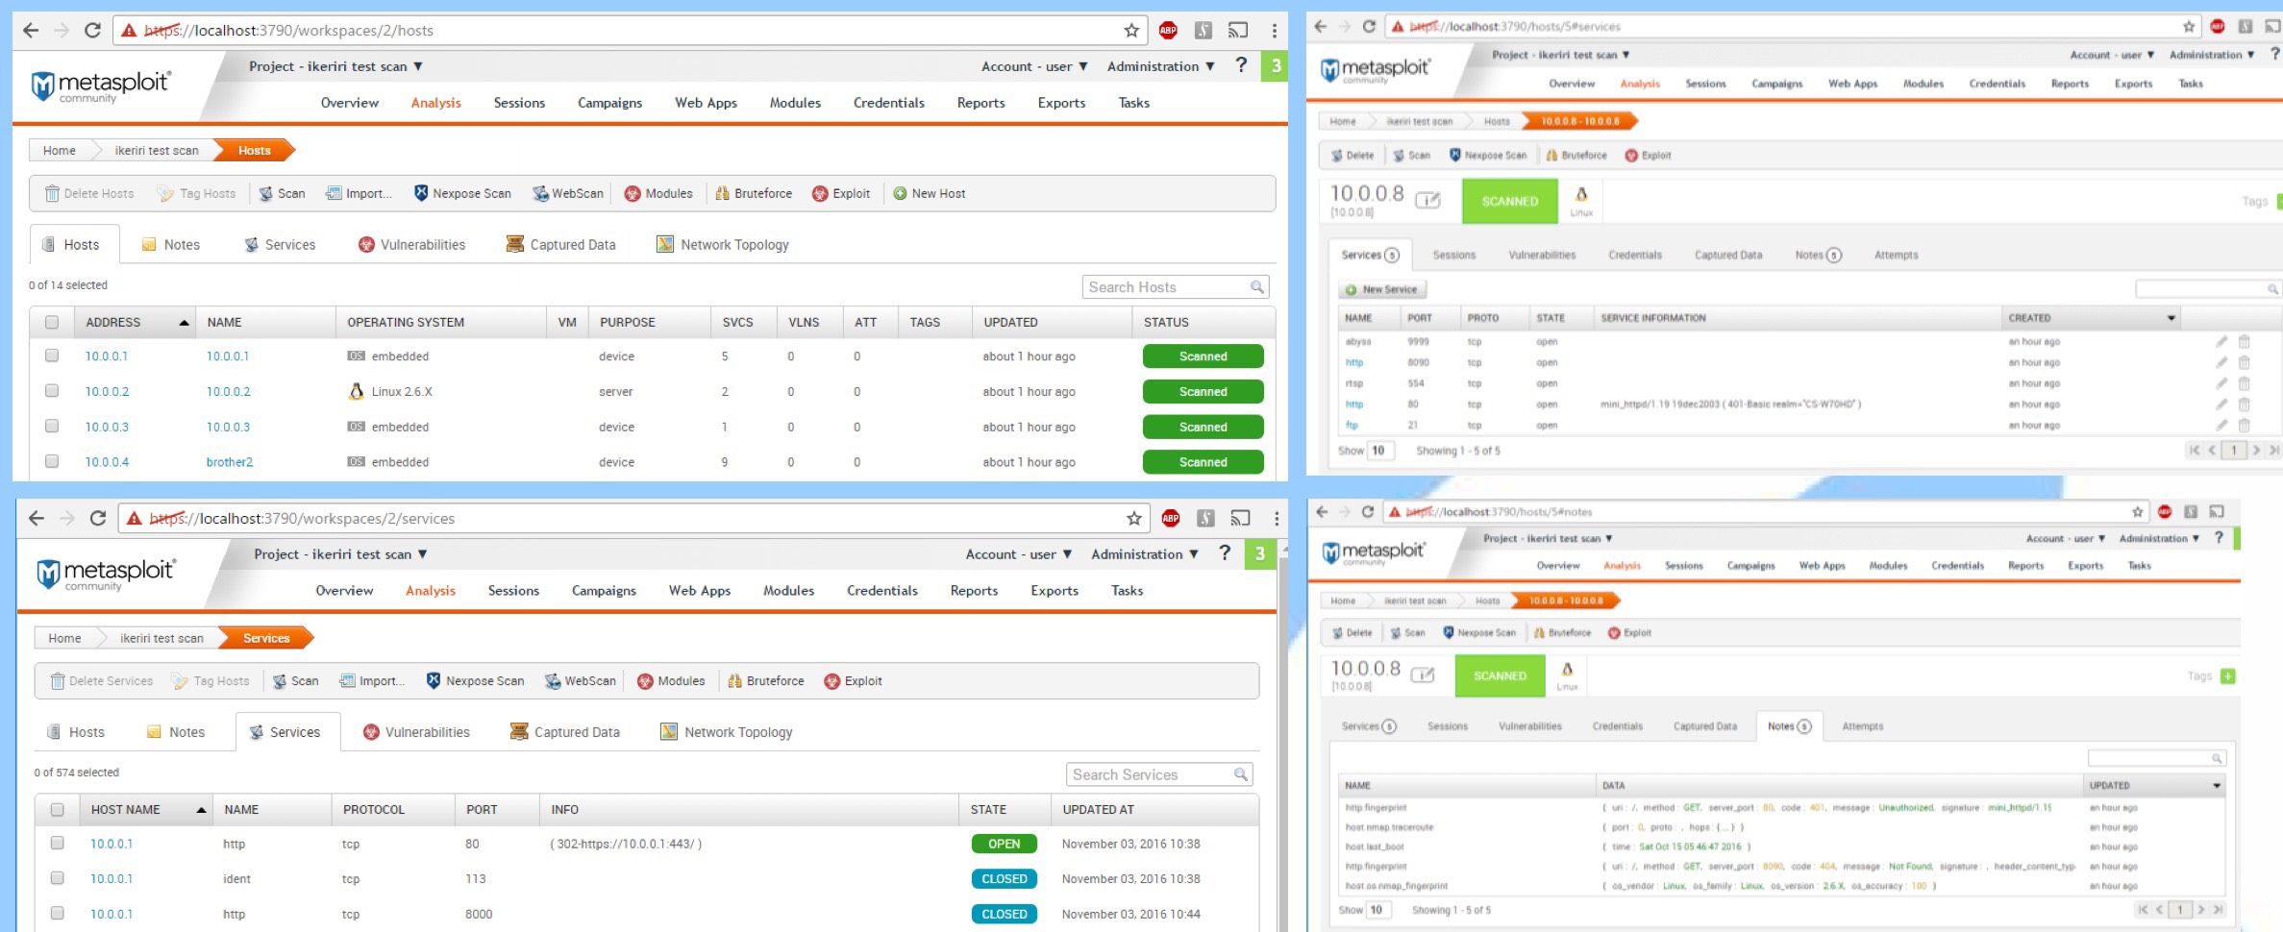Bookmark page with star in Hosts browser window

point(1131,31)
